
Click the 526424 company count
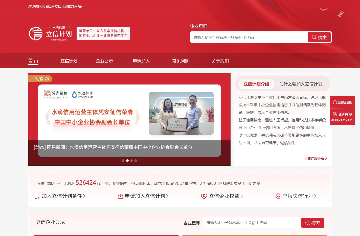pyautogui.click(x=86, y=183)
